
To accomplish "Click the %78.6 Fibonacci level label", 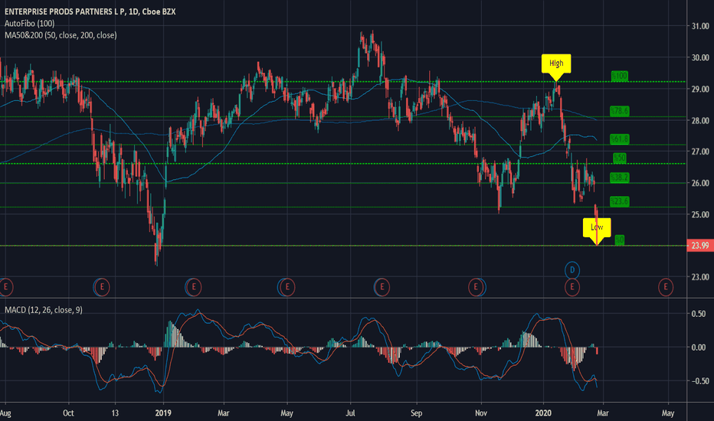I will tap(619, 110).
